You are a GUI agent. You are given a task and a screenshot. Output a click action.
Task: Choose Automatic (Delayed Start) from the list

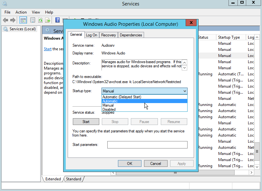tap(144, 97)
